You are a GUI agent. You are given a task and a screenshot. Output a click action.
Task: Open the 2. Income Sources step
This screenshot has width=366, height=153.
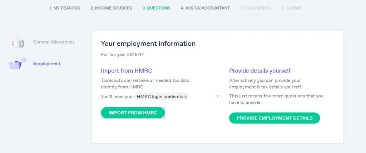[112, 8]
